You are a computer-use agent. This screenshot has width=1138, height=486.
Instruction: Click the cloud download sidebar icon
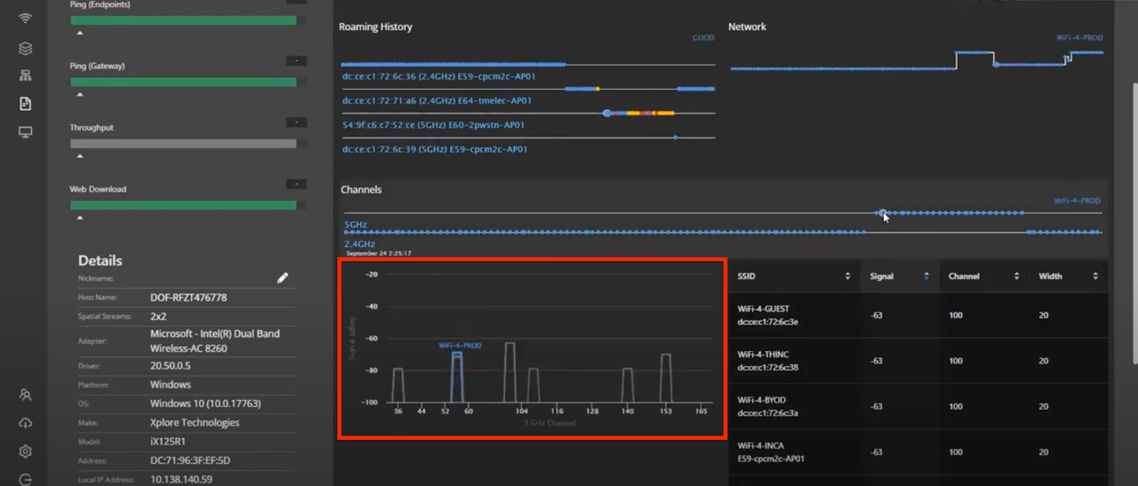click(26, 423)
